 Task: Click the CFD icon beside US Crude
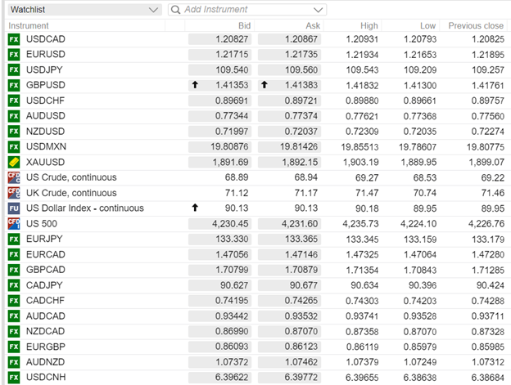tap(14, 177)
